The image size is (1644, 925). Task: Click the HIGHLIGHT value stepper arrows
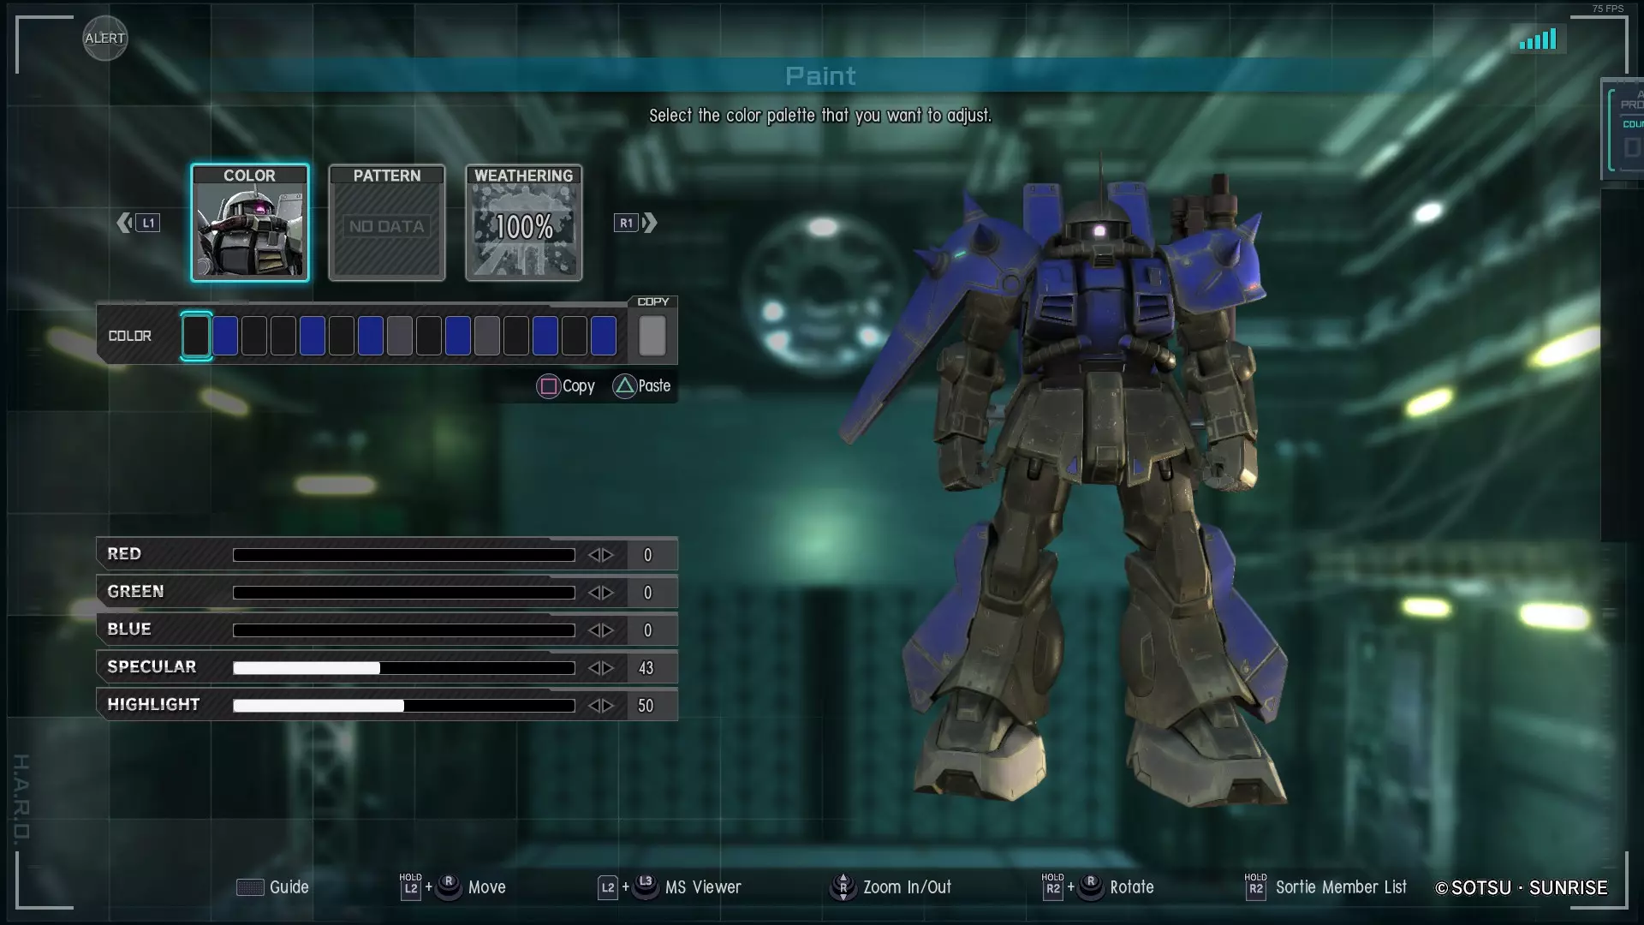point(601,706)
